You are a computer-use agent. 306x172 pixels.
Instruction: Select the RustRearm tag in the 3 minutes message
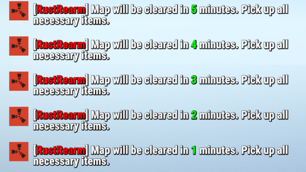tap(61, 80)
